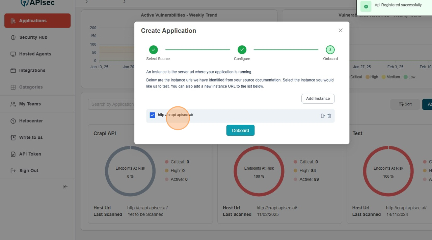Click the Search by Application field
This screenshot has width=432, height=240.
[x=111, y=104]
